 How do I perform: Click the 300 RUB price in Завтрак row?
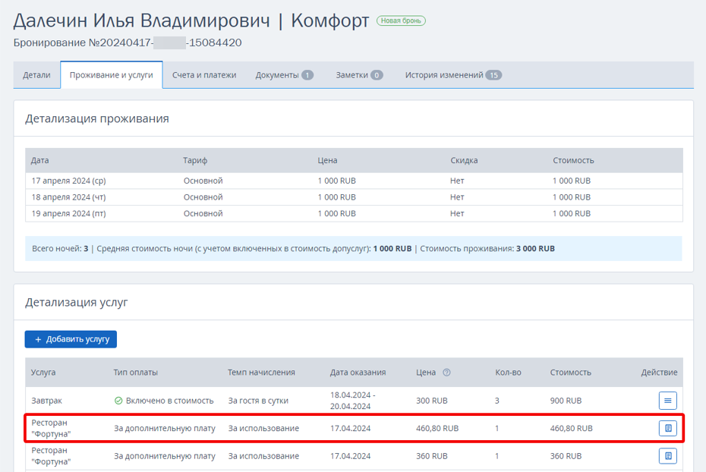pyautogui.click(x=431, y=401)
